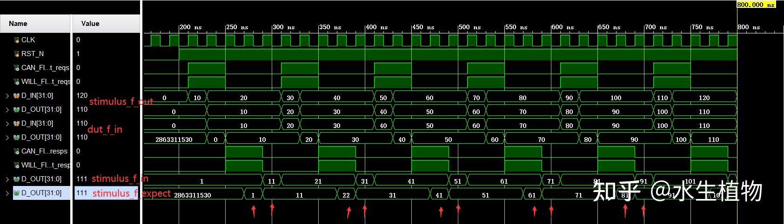The height and width of the screenshot is (224, 784).
Task: Click the WILL_FI...t_resp signal icon
Action: coord(17,165)
